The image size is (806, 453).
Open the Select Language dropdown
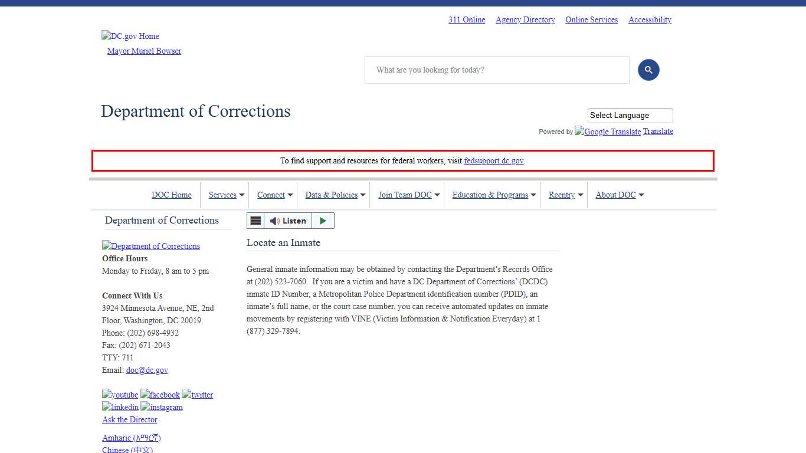tap(630, 116)
